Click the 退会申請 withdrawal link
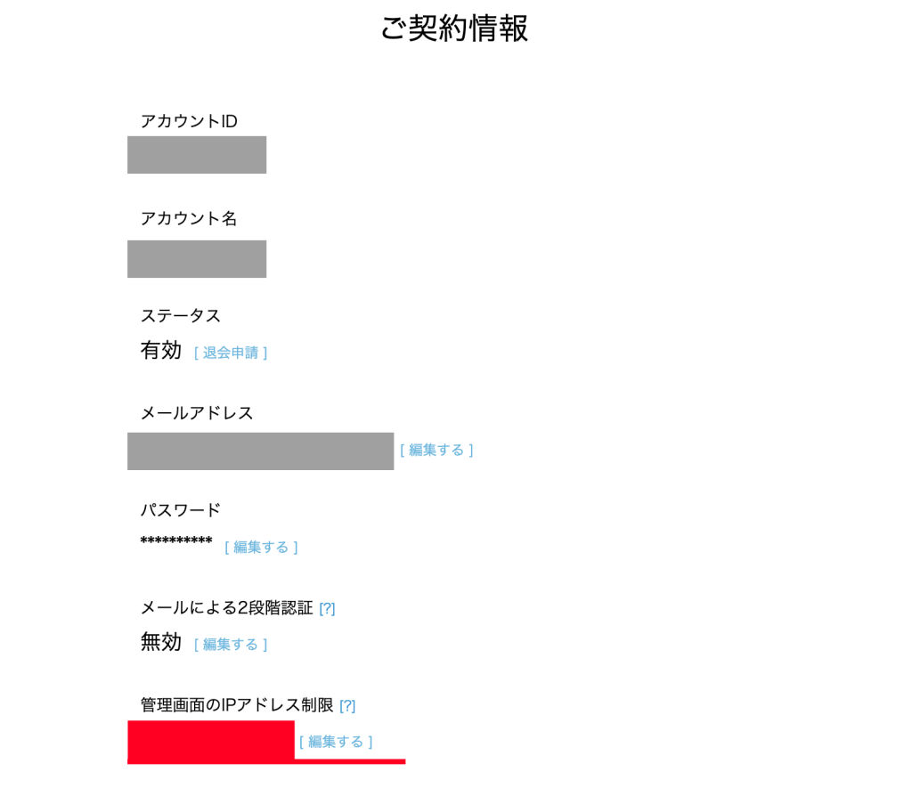Image resolution: width=912 pixels, height=788 pixels. 231,353
